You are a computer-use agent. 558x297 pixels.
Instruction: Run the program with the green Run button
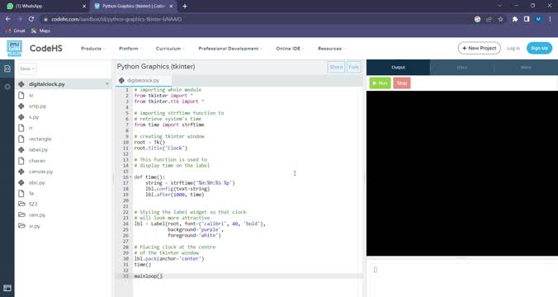pos(380,82)
